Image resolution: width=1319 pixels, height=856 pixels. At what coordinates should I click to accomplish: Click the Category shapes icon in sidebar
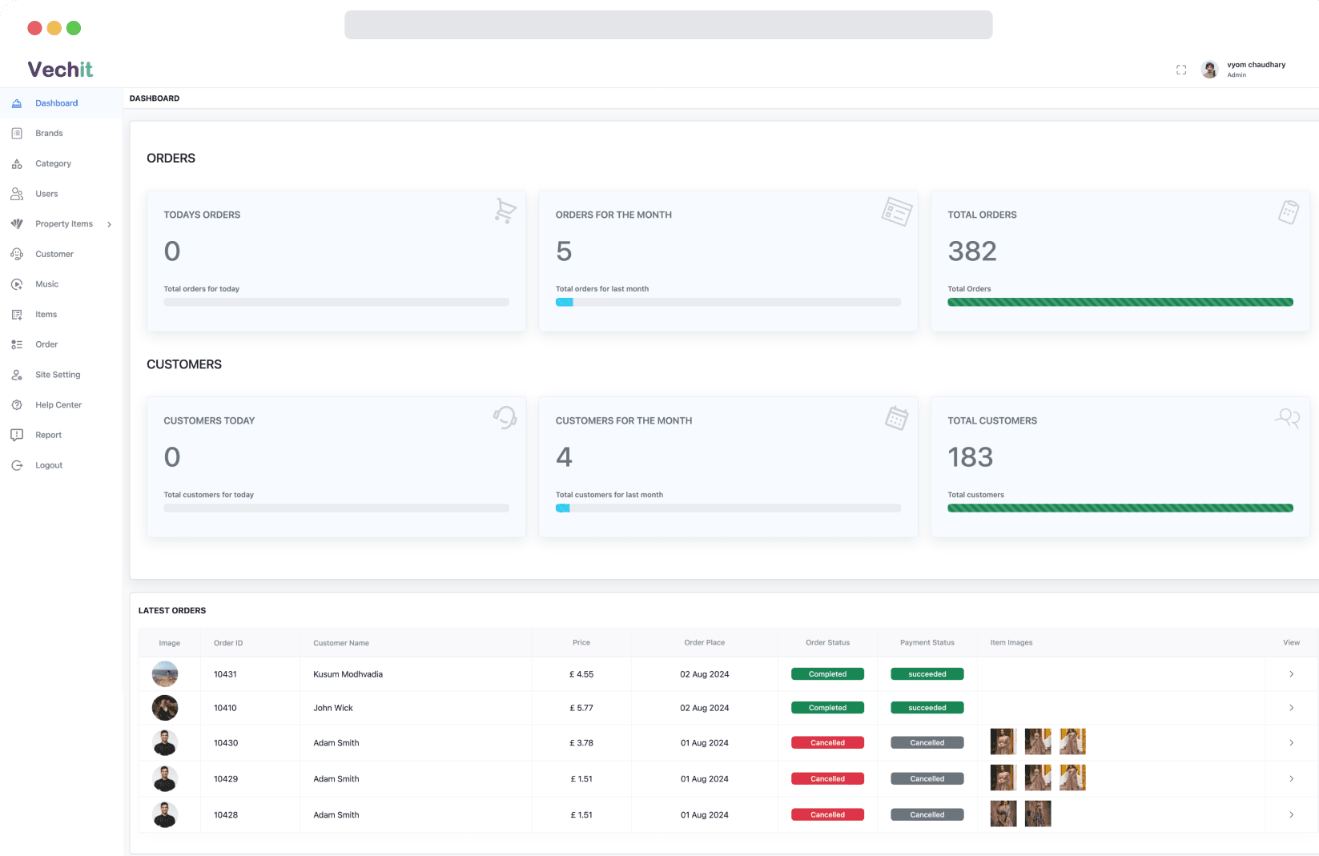[x=17, y=163]
